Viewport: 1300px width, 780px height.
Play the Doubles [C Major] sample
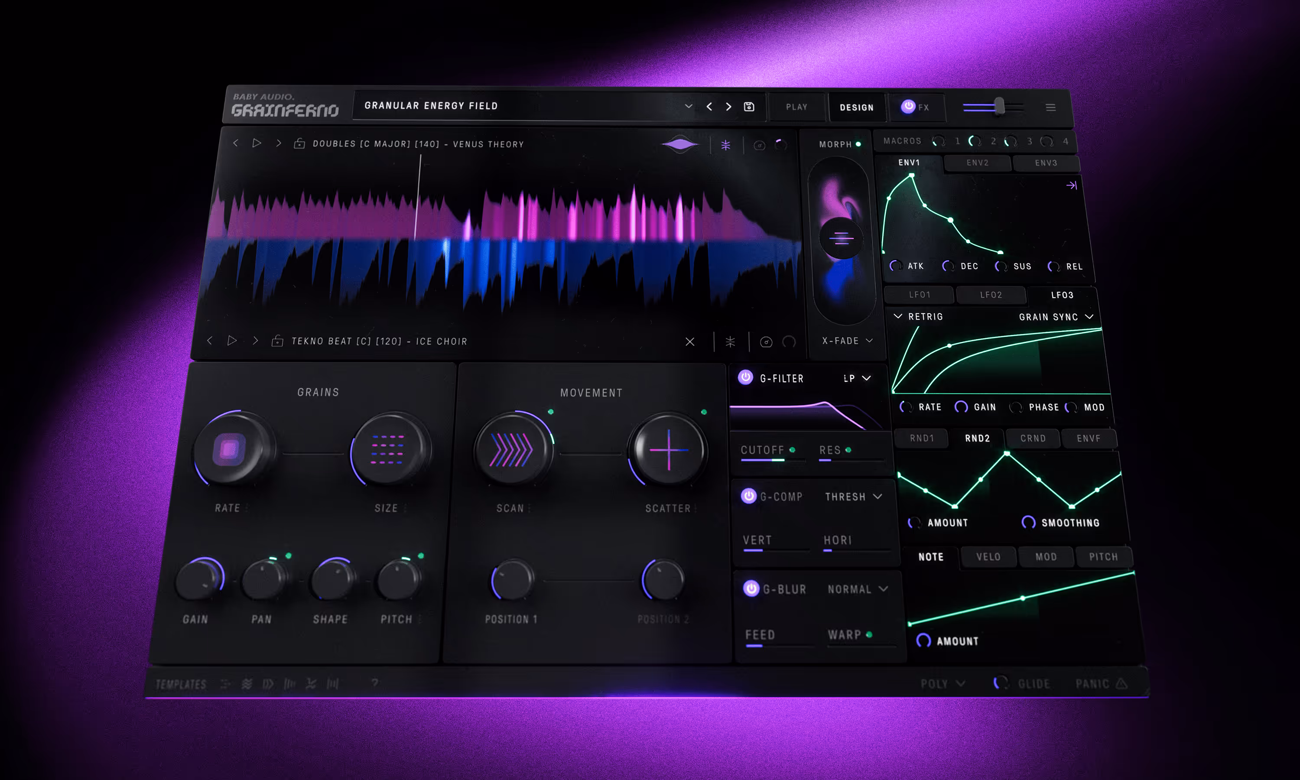point(257,143)
